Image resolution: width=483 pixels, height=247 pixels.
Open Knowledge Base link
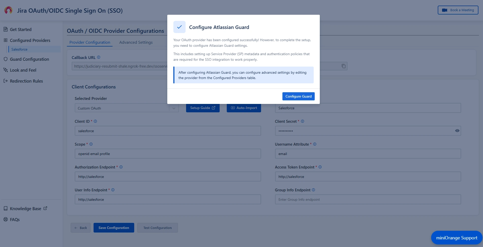click(x=25, y=209)
